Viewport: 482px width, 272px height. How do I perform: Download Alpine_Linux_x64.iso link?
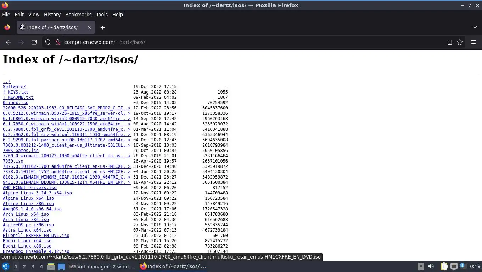pyautogui.click(x=28, y=198)
